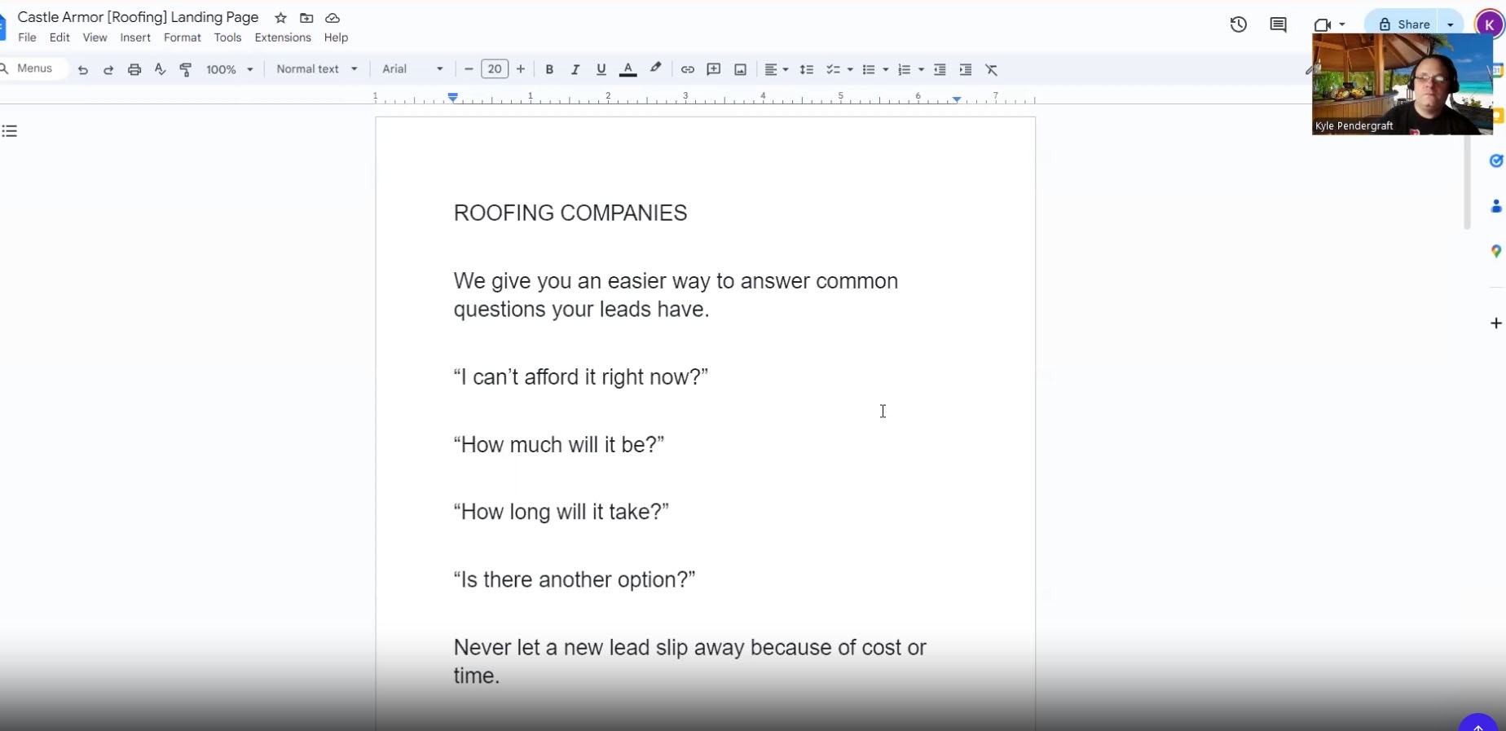This screenshot has width=1506, height=731.
Task: Run spelling and grammar check
Action: point(160,70)
